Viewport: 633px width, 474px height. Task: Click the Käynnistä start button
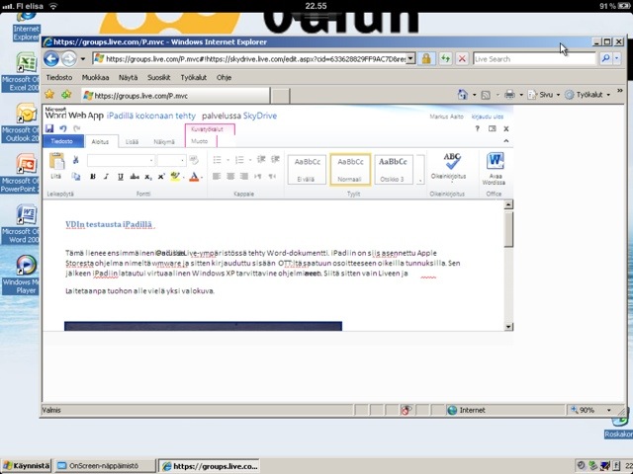[26, 465]
